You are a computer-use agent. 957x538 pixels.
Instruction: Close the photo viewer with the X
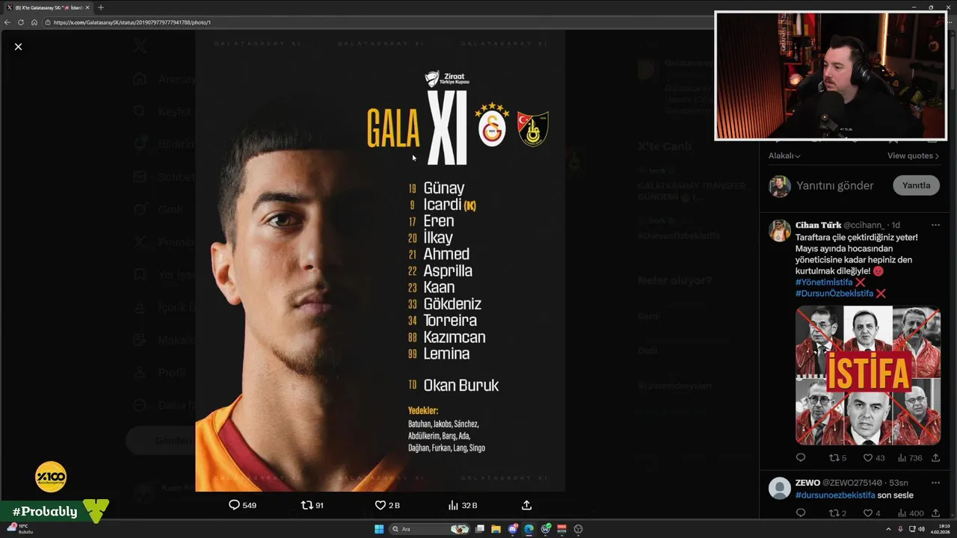(x=18, y=46)
